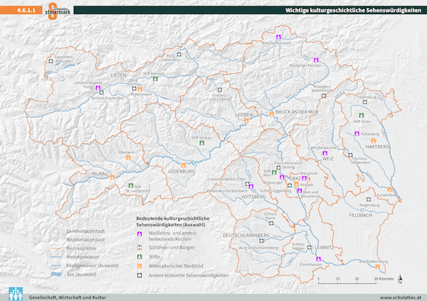Click the VOITSBERG district label

[x=253, y=197]
